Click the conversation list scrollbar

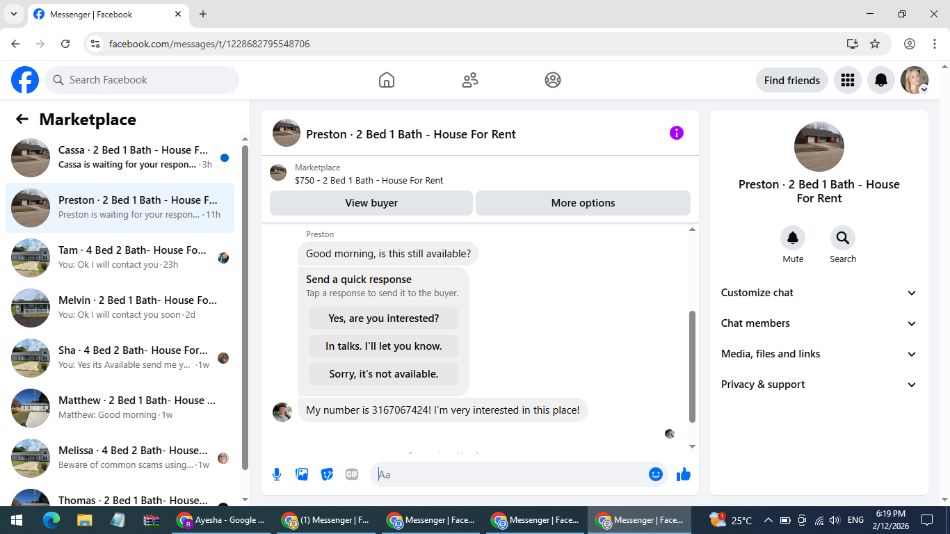245,307
